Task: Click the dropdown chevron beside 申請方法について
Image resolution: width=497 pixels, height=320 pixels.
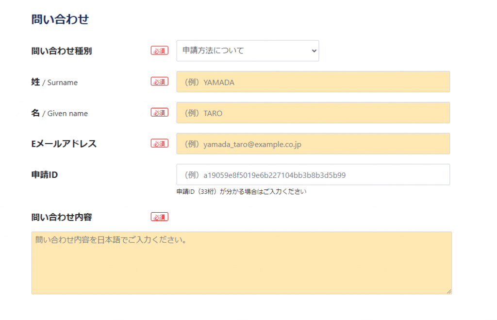Action: [x=313, y=51]
